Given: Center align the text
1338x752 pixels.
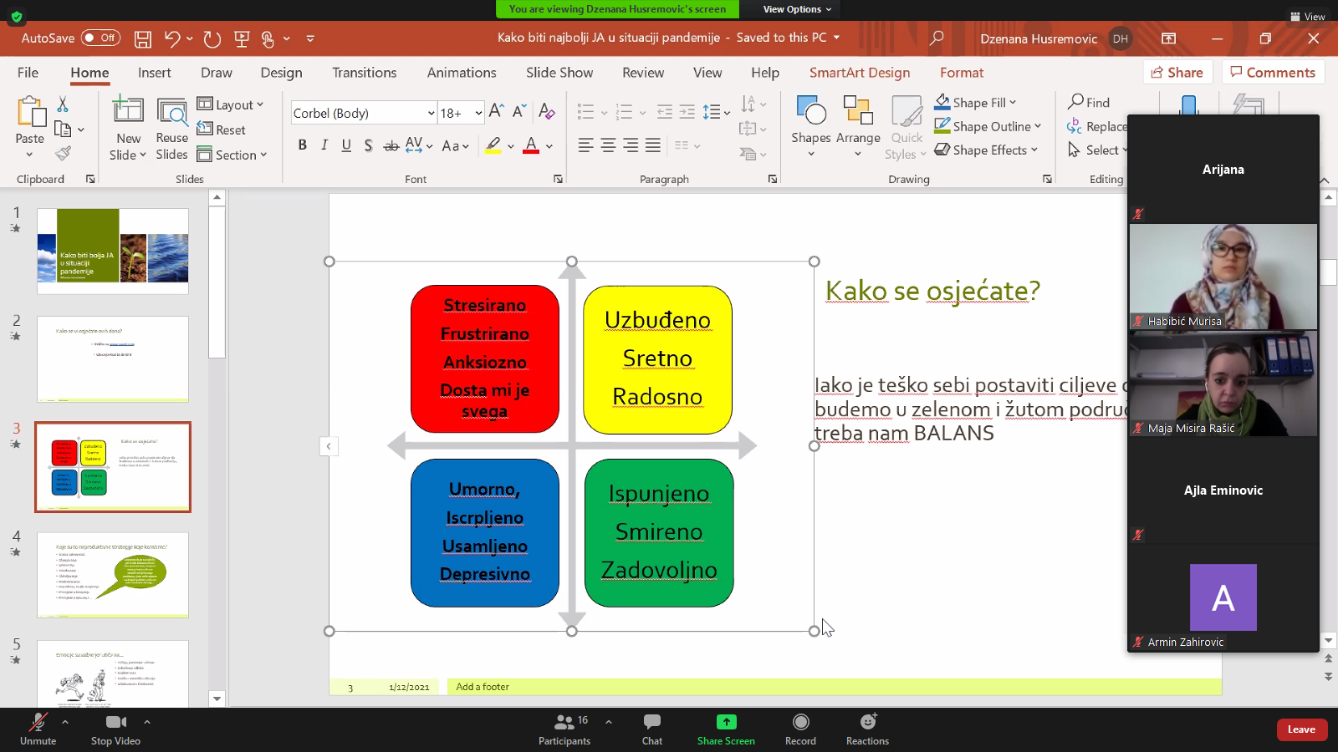Looking at the screenshot, I should click(x=608, y=145).
